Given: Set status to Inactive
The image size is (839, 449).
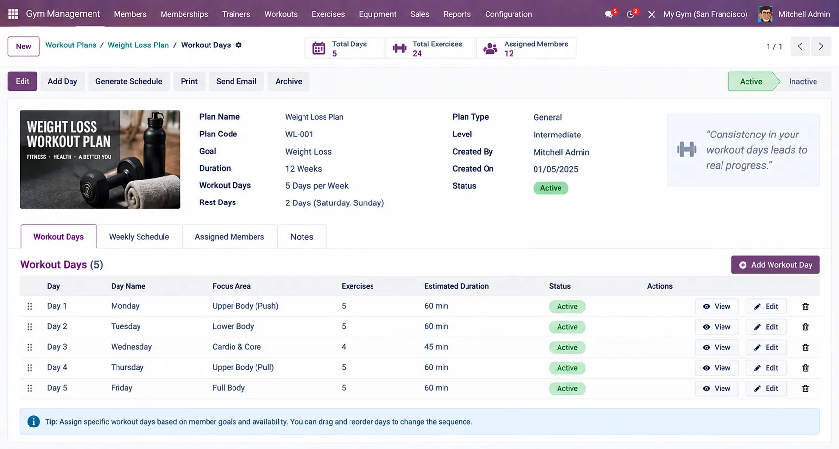Looking at the screenshot, I should [x=803, y=82].
